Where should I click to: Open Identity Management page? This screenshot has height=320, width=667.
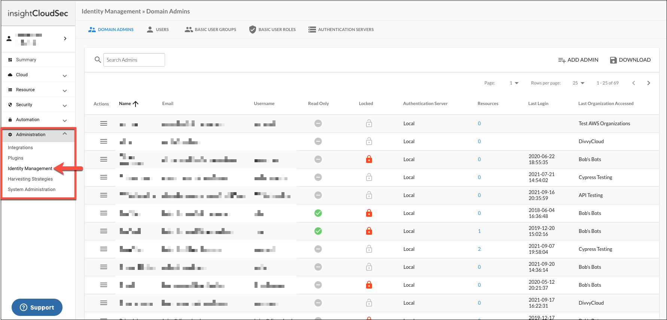pyautogui.click(x=30, y=169)
